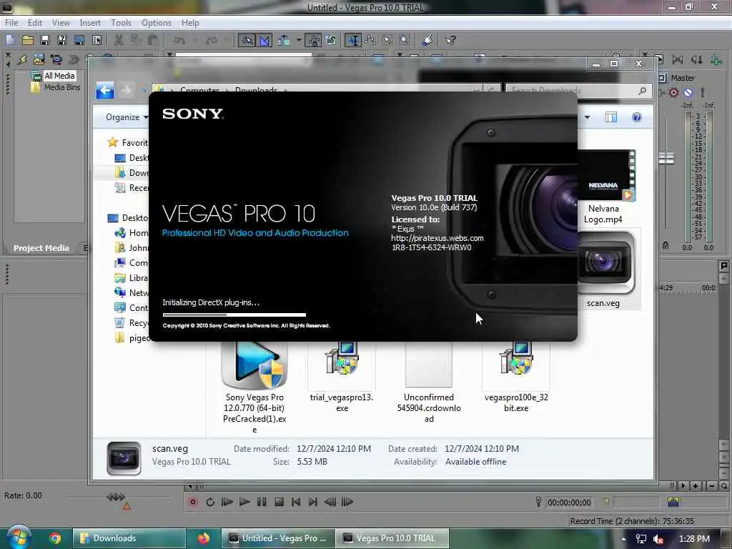Click the timecode 00:00:00;00 field
The width and height of the screenshot is (732, 549).
[569, 503]
